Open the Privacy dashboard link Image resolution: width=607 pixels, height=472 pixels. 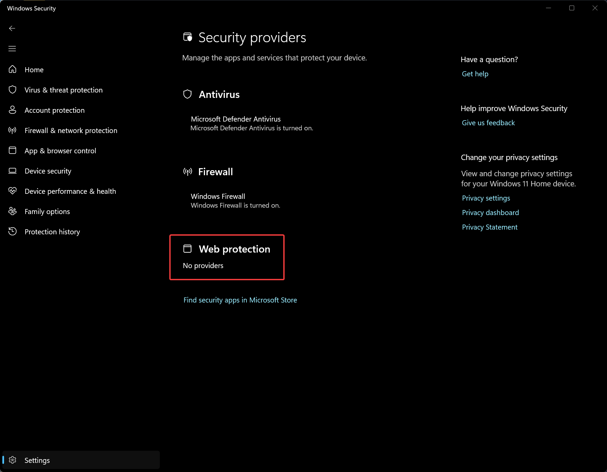490,213
